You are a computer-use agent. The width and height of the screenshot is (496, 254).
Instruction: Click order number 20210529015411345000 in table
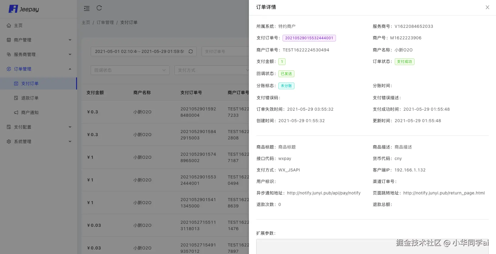coord(198,203)
